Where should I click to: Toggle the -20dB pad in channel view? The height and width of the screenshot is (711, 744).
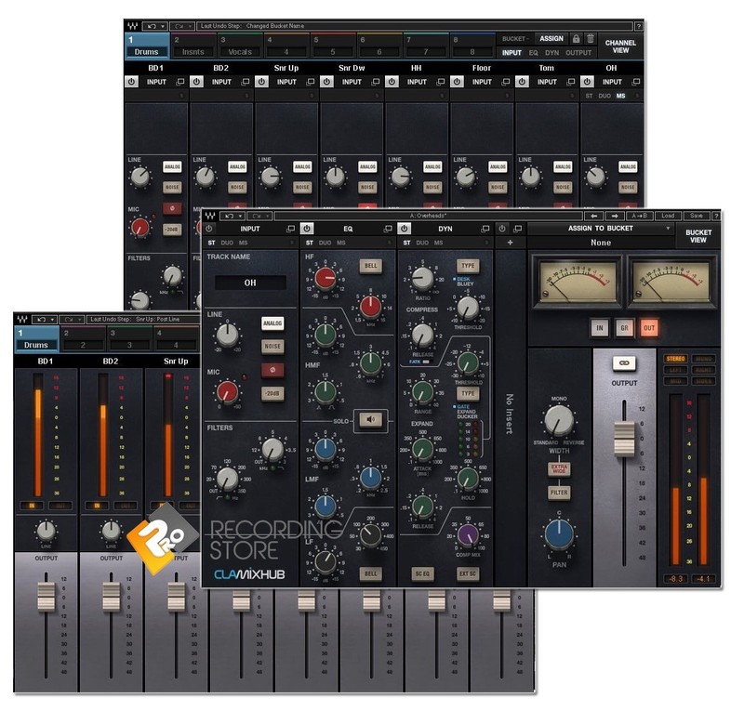pos(272,393)
